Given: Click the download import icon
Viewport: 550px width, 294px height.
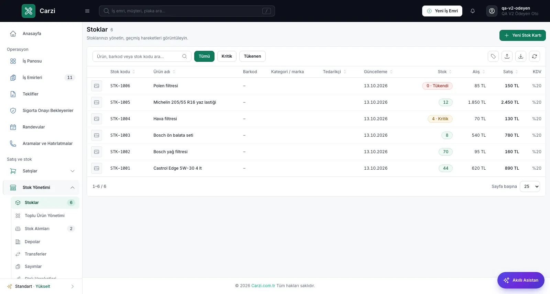Looking at the screenshot, I should 521,56.
